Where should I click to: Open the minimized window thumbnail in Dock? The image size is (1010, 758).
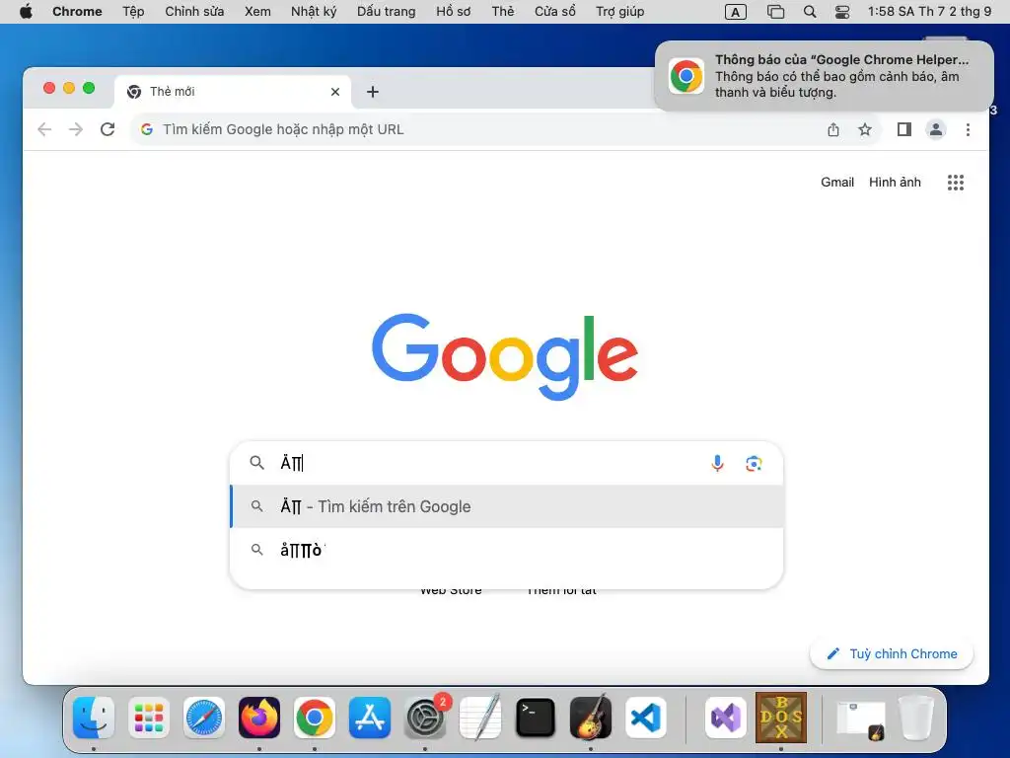860,720
